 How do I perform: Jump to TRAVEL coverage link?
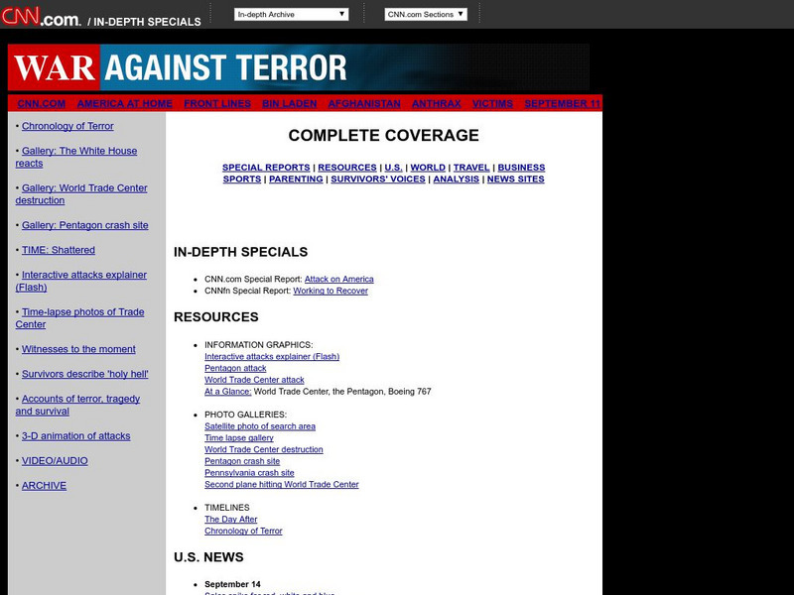coord(470,168)
